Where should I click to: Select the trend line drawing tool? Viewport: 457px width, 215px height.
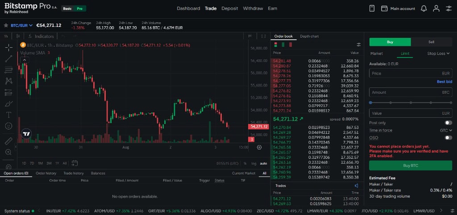coord(9,58)
